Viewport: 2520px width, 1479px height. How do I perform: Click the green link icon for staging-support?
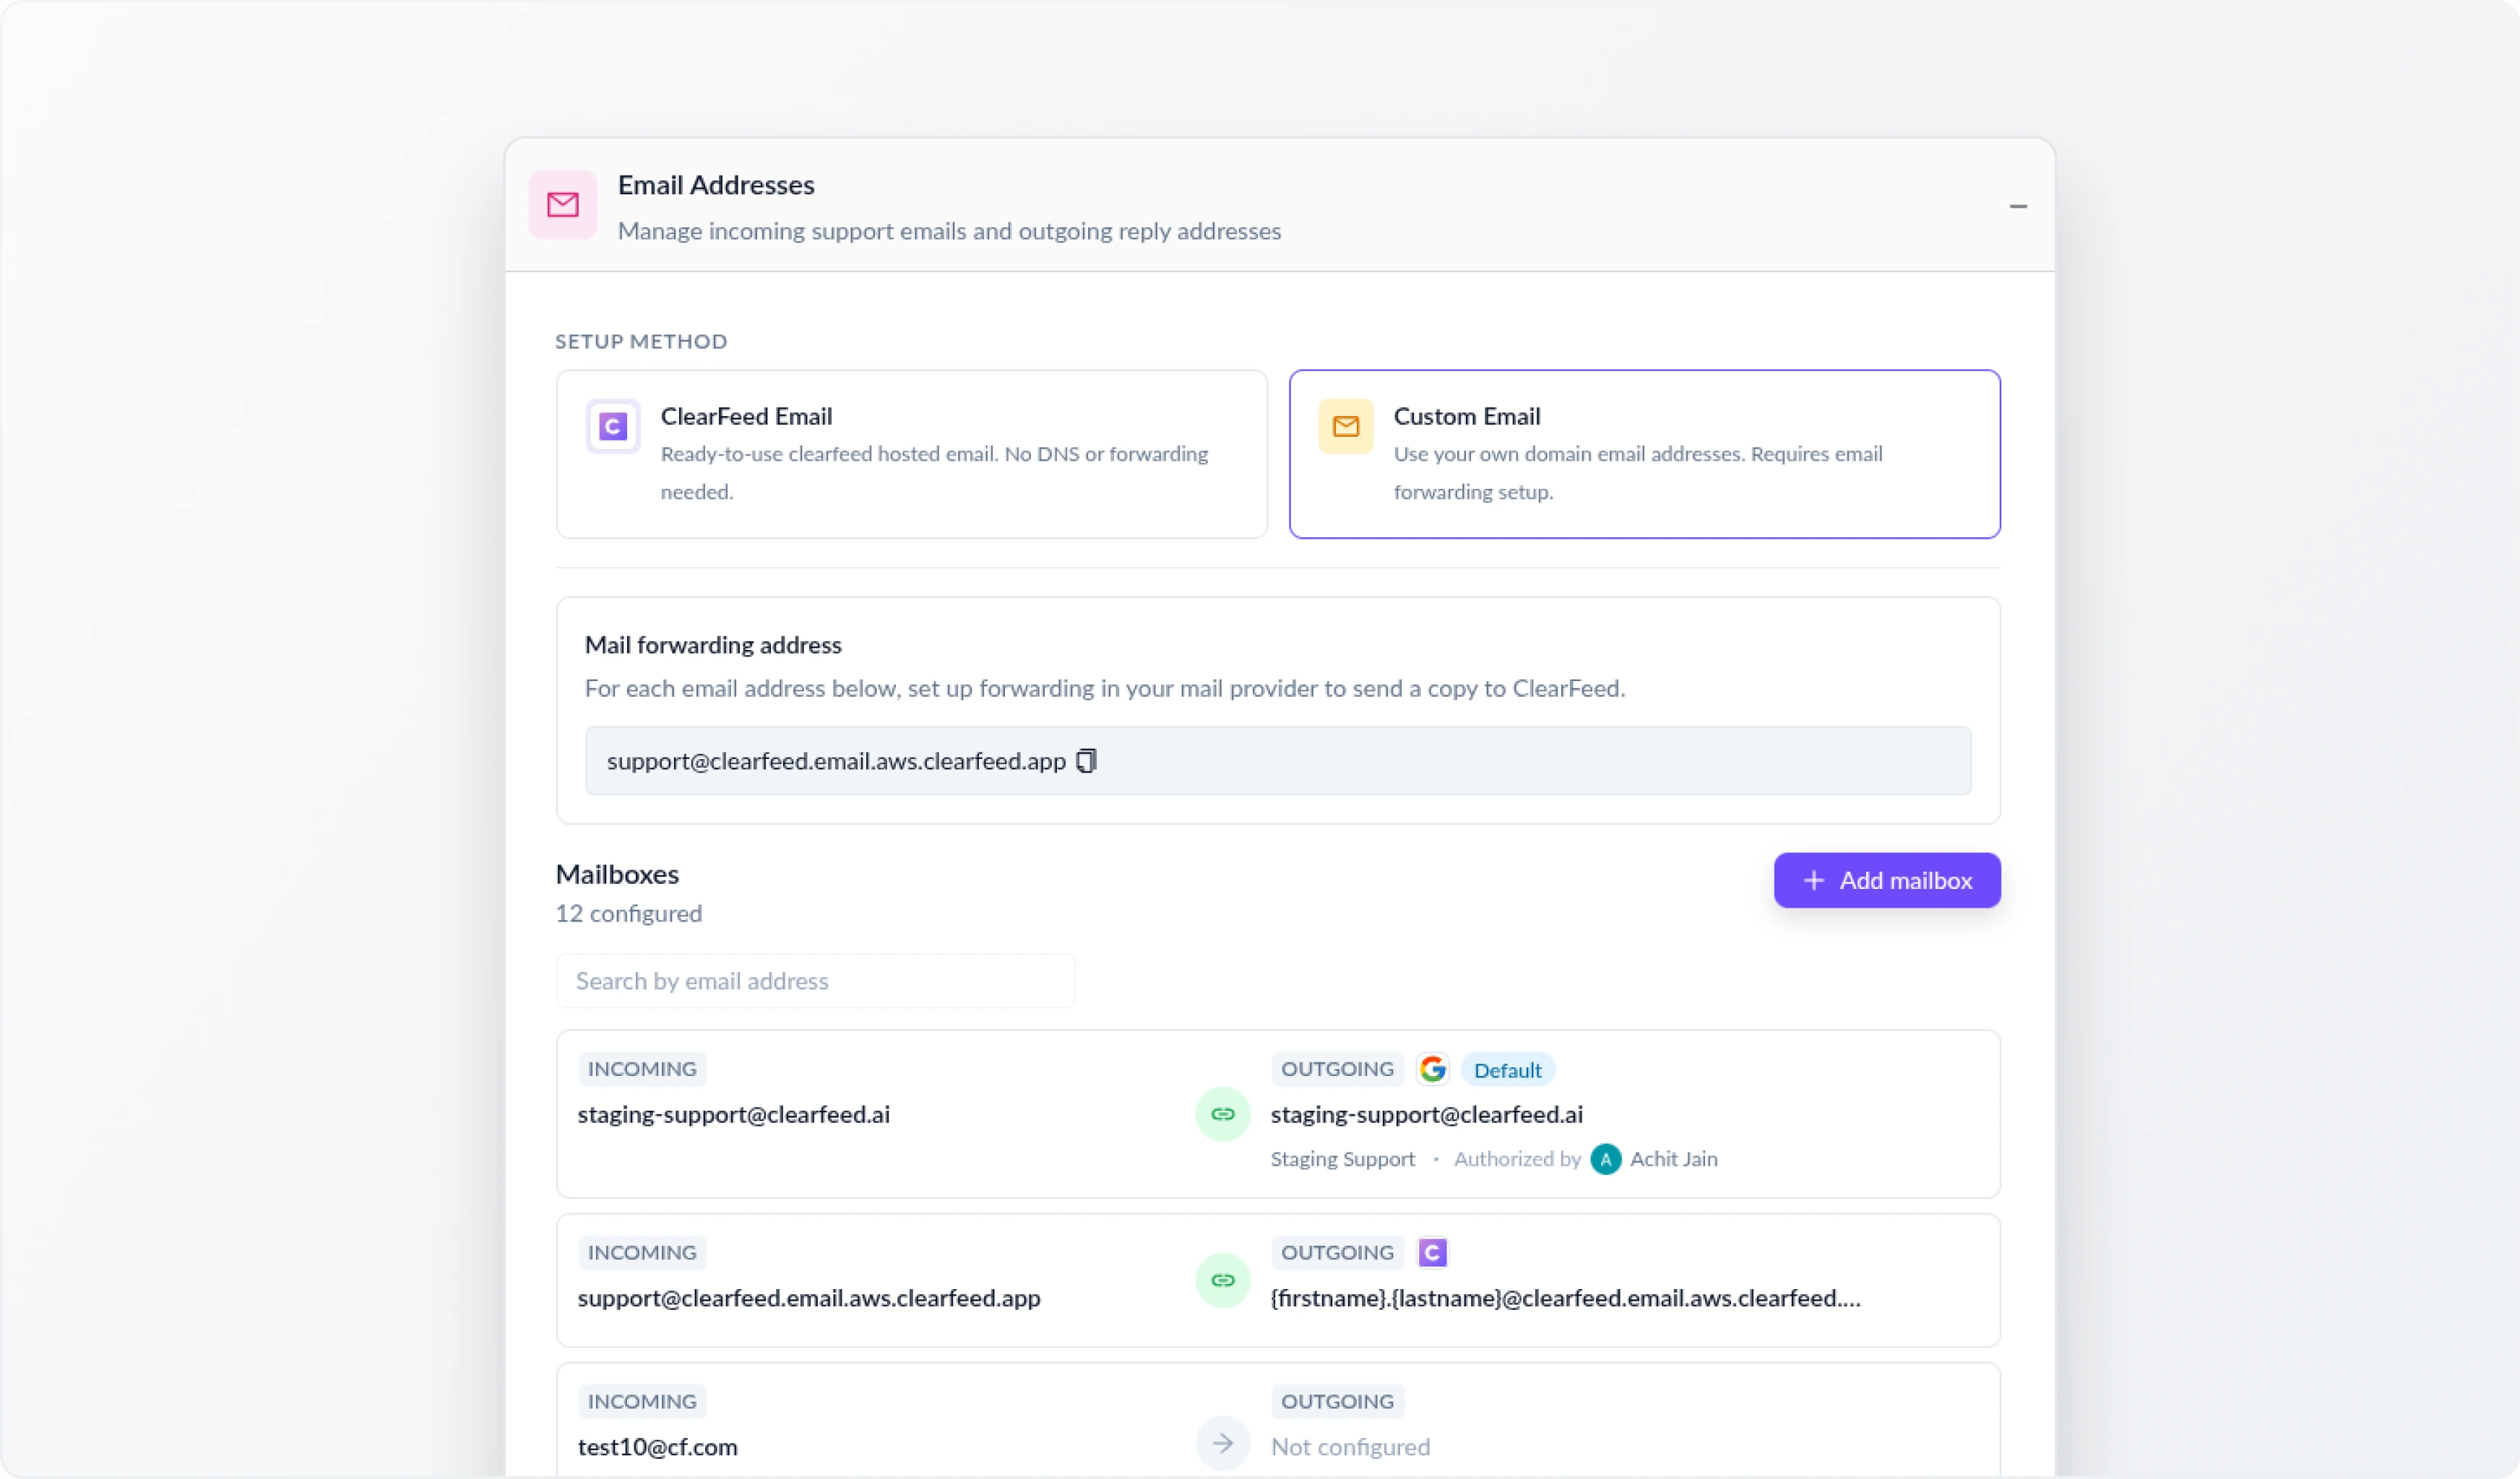[x=1222, y=1114]
